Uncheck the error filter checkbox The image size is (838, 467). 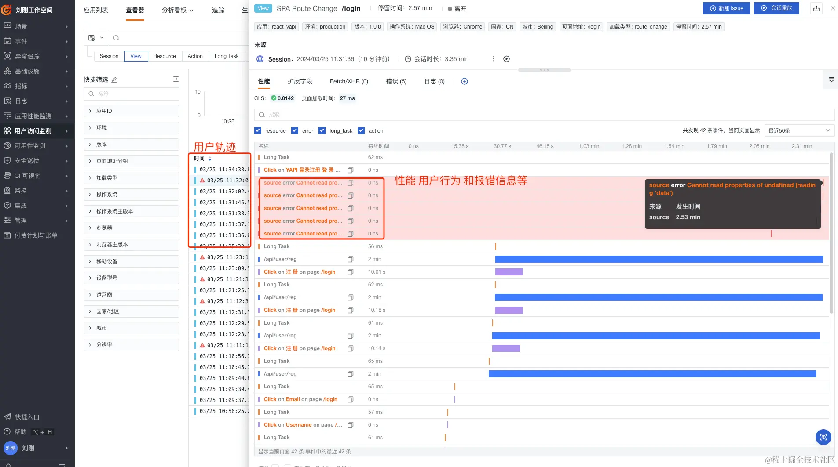click(x=295, y=130)
